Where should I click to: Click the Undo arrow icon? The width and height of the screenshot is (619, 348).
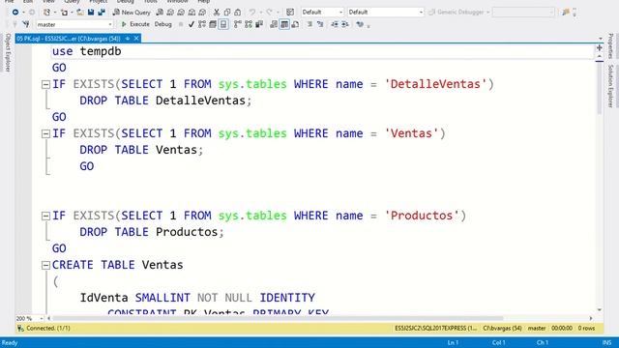click(251, 13)
